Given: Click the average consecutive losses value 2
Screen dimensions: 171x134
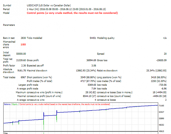Looking at the screenshot, I should (166, 100).
